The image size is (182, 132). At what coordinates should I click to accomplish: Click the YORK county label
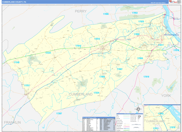(167, 95)
